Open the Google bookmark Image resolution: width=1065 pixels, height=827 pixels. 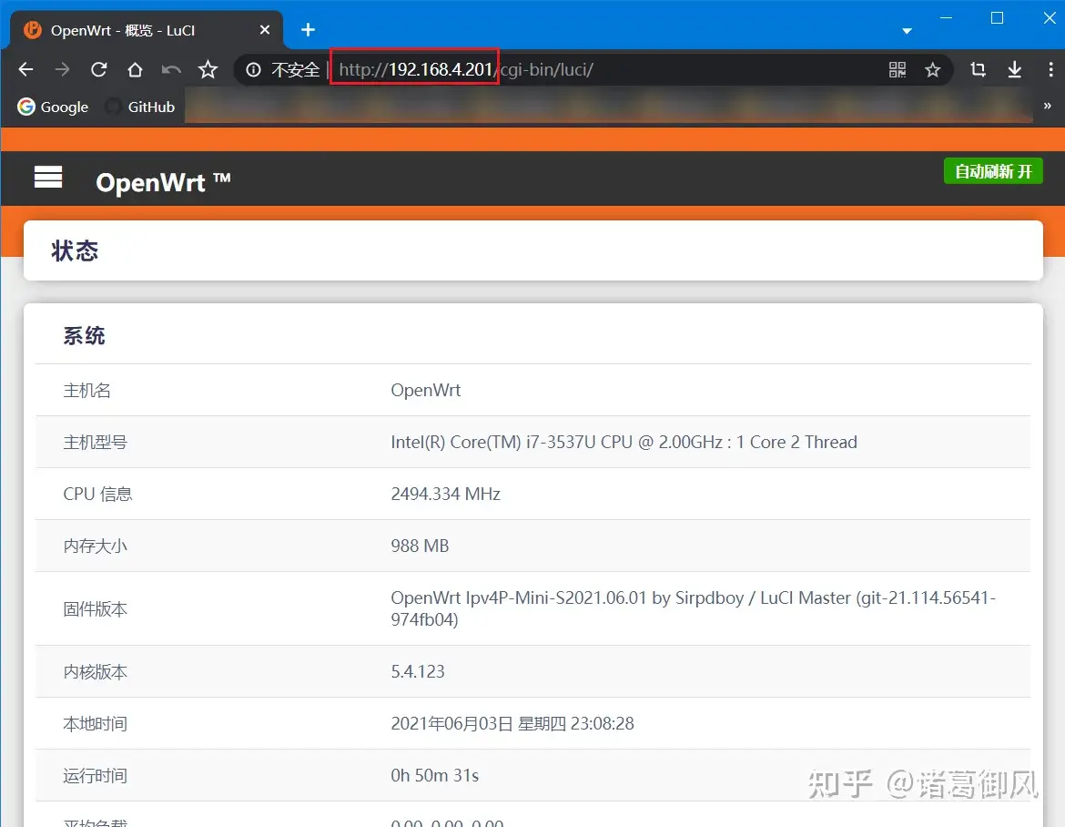pyautogui.click(x=53, y=107)
